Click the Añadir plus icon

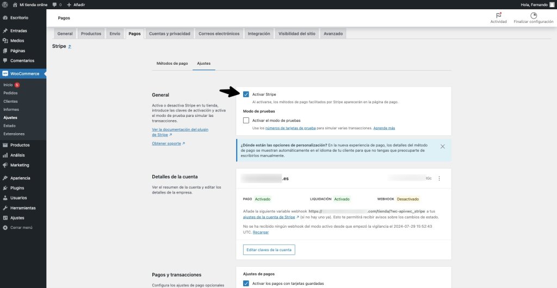(x=69, y=4)
